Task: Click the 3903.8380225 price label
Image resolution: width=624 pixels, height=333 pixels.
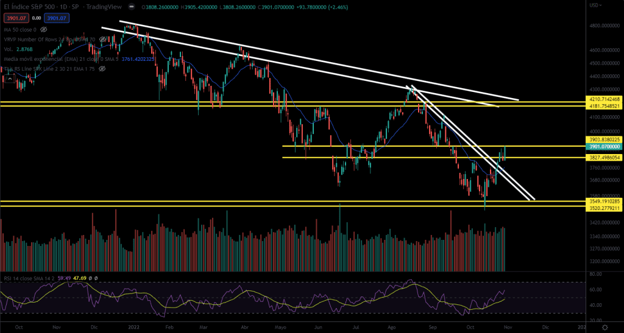Action: point(603,139)
